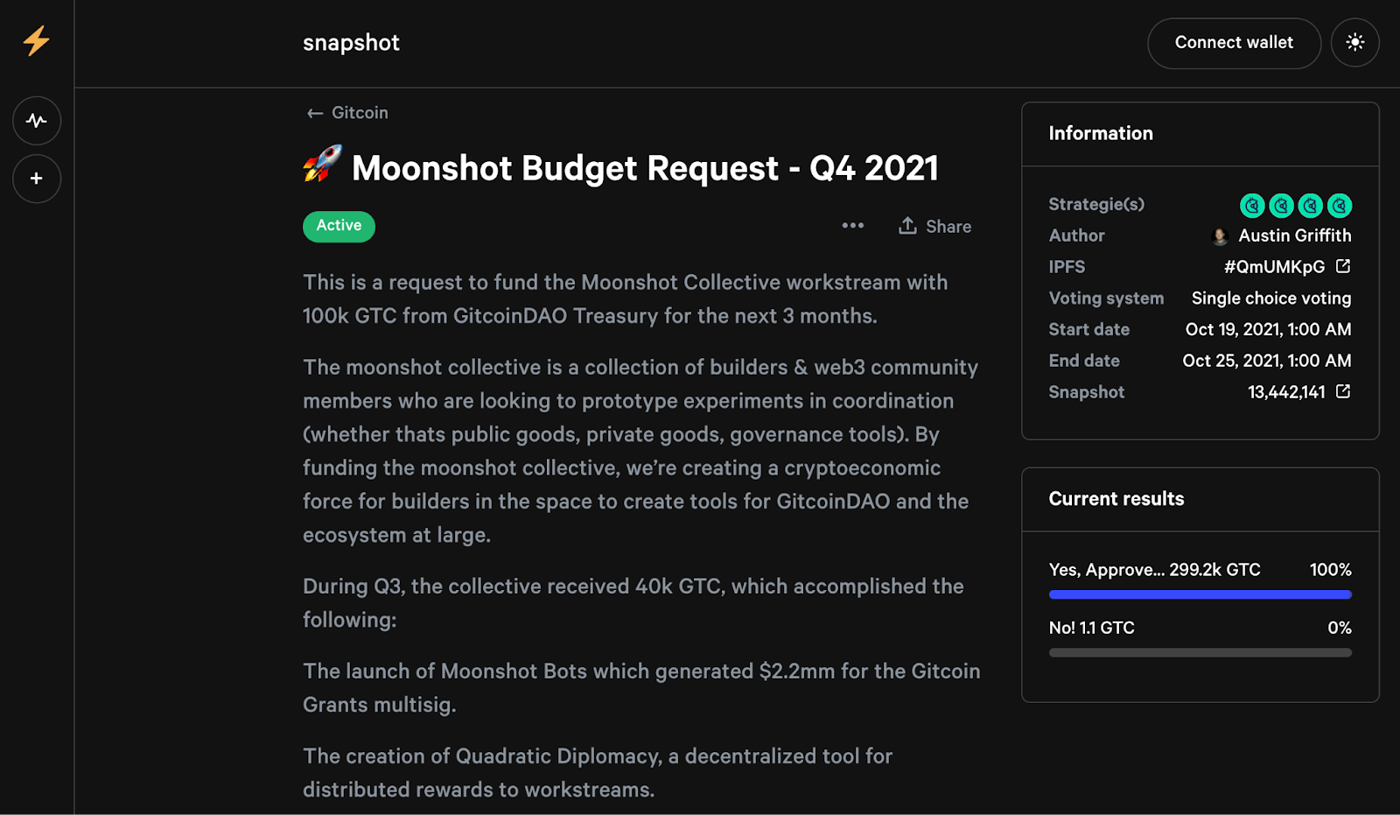
Task: Click the Connect wallet button
Action: click(1234, 43)
